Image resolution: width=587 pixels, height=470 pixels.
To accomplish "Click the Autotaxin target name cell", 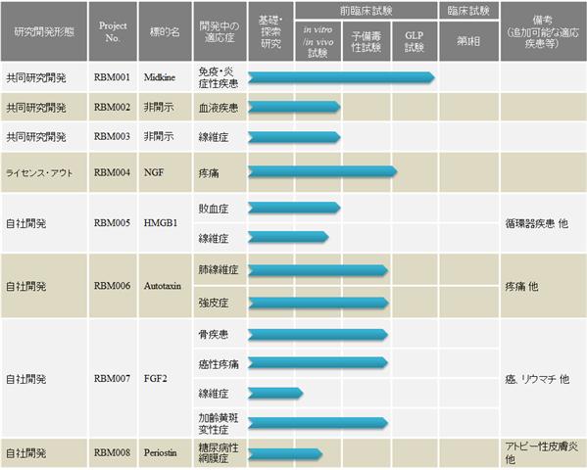I will (165, 286).
